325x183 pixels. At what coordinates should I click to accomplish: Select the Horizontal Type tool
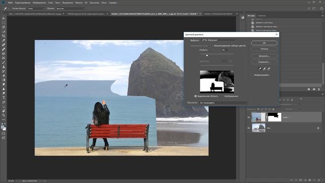pos(4,98)
